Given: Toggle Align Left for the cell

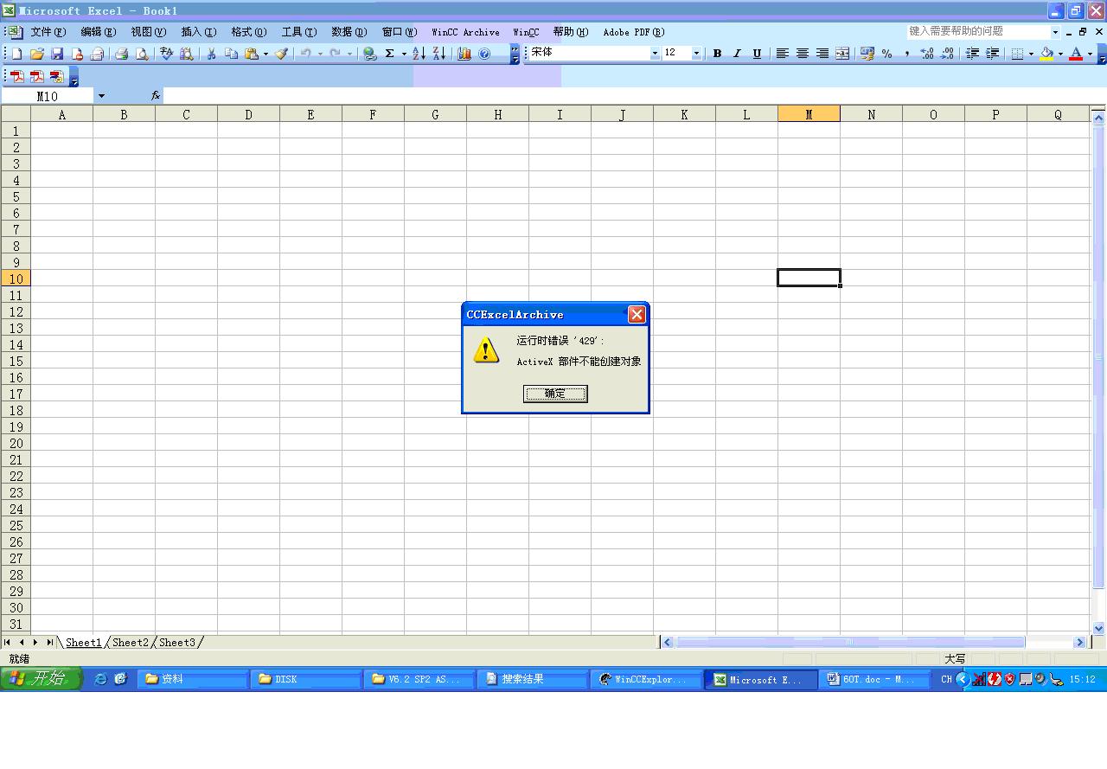Looking at the screenshot, I should [x=782, y=54].
